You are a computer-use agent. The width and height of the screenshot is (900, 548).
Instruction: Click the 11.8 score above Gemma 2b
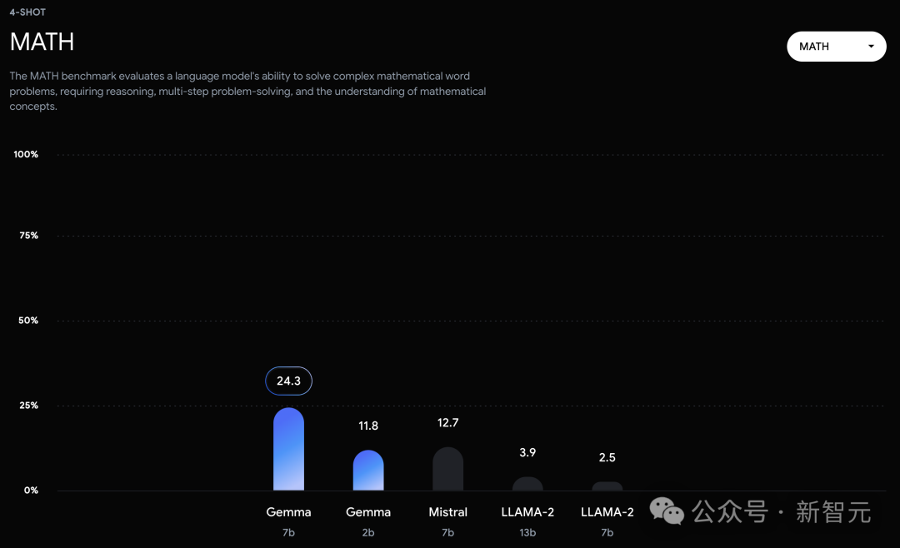[x=368, y=426]
